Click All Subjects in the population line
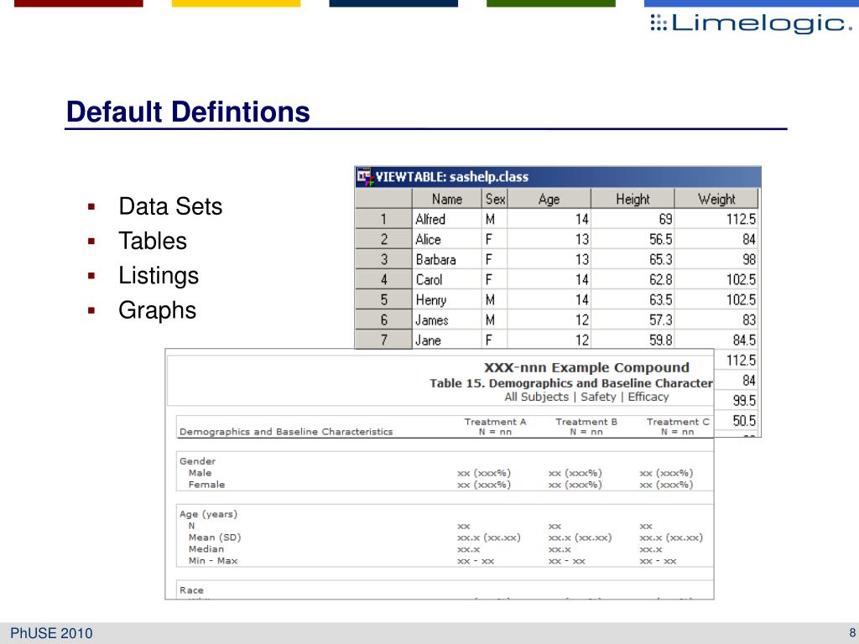The width and height of the screenshot is (859, 644). 536,397
